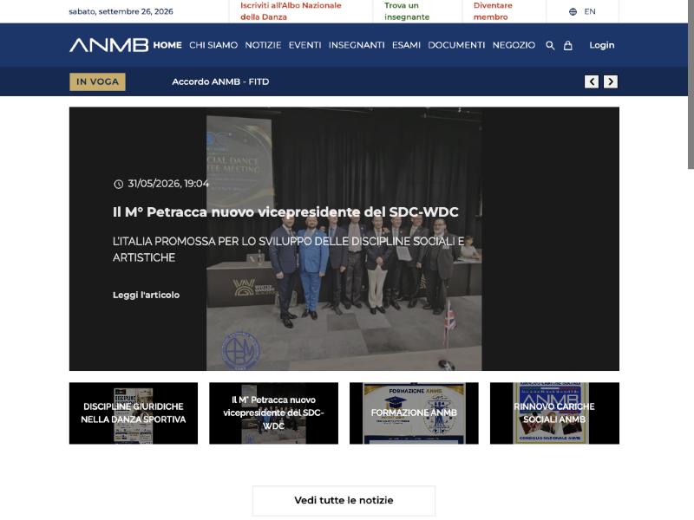This screenshot has width=694, height=520.
Task: Open CHI SIAMO menu
Action: pyautogui.click(x=213, y=45)
